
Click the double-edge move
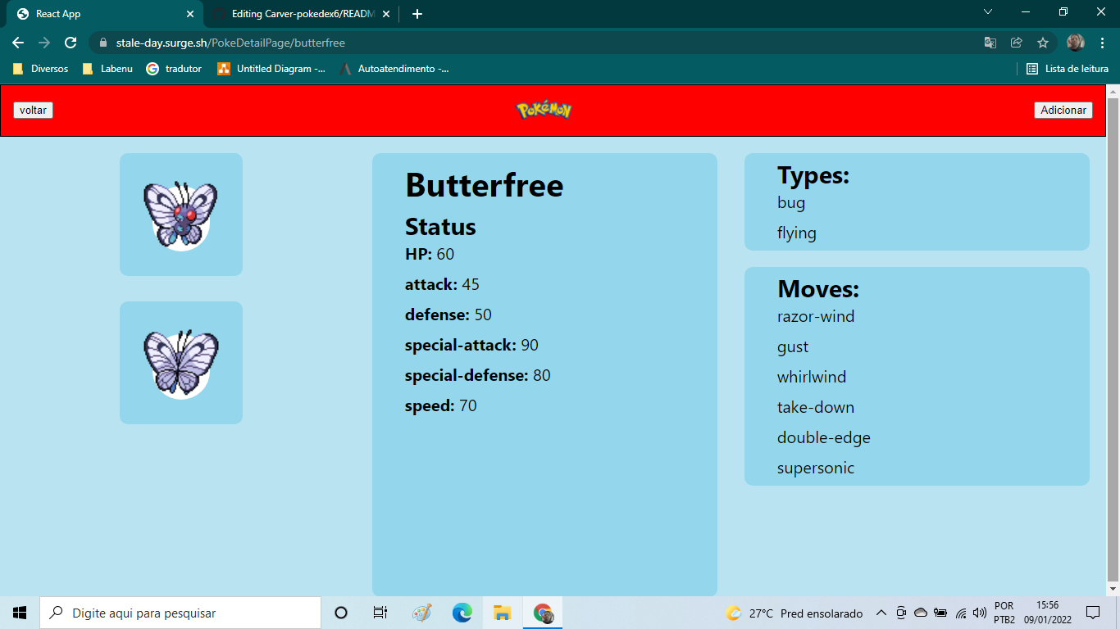pos(824,438)
